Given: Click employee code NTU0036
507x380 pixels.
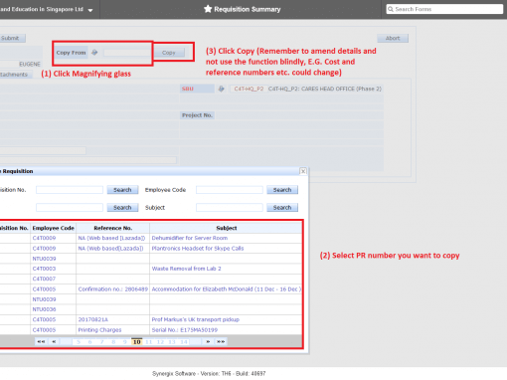Looking at the screenshot, I should coord(44,309).
